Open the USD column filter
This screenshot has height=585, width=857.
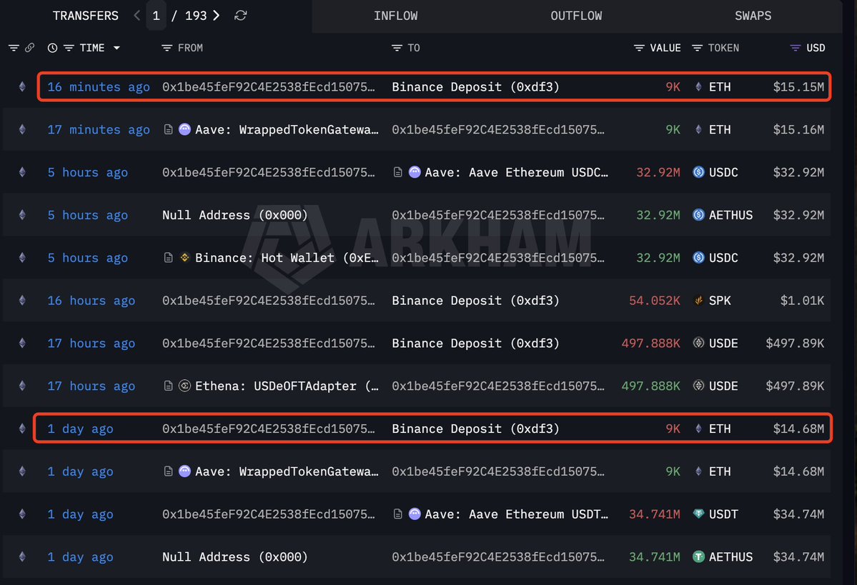point(796,48)
